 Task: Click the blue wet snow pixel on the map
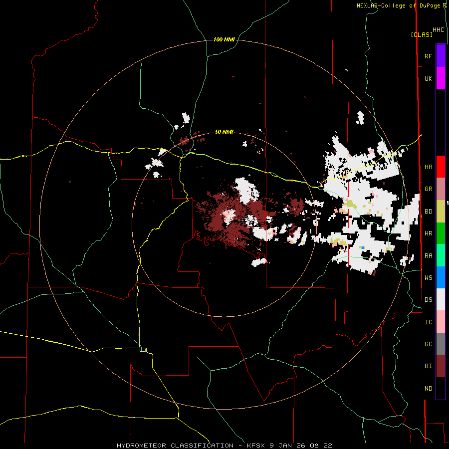(x=363, y=247)
